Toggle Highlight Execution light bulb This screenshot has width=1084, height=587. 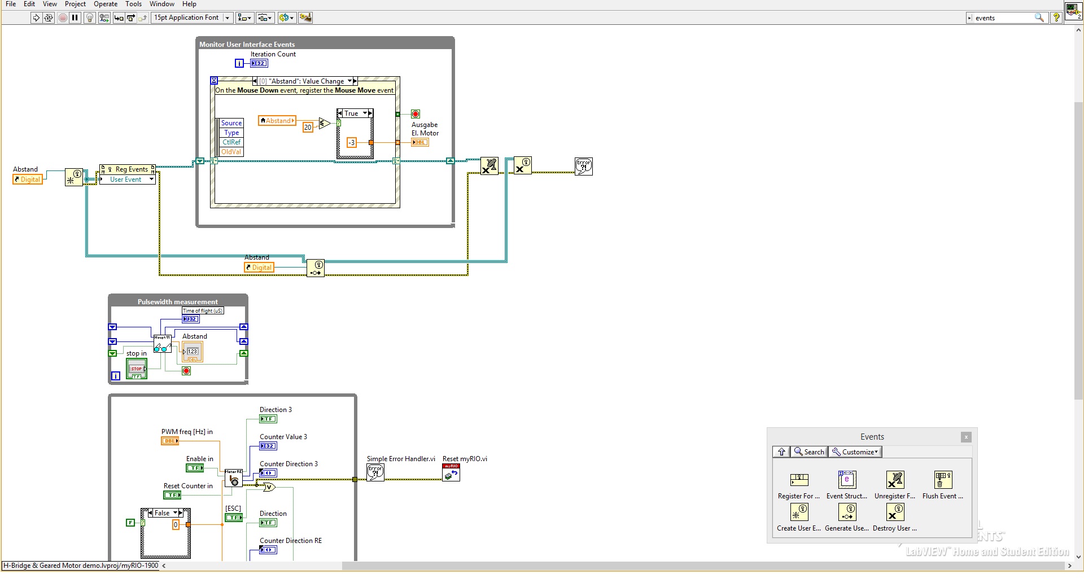(x=89, y=17)
